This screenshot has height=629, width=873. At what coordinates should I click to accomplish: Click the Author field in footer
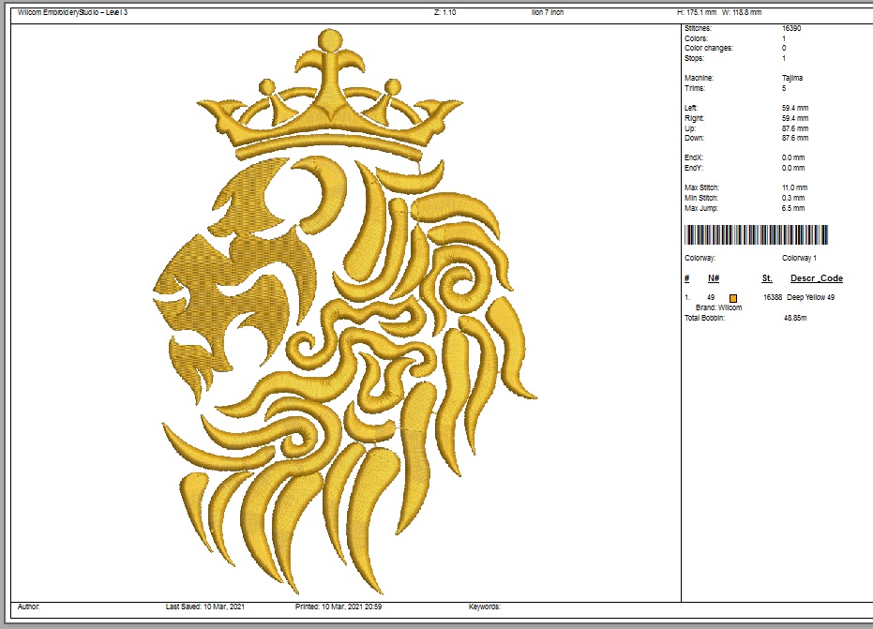29,607
